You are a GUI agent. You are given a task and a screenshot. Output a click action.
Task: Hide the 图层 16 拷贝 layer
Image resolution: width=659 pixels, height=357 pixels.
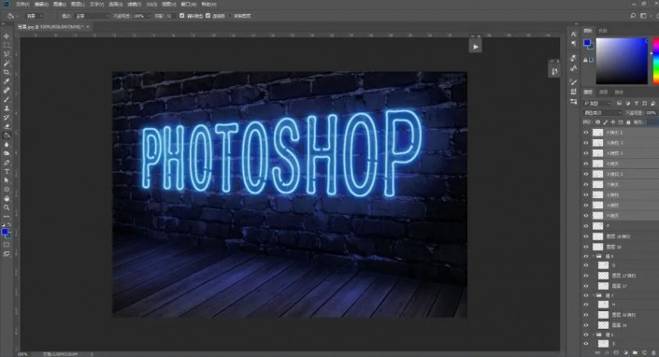[586, 315]
